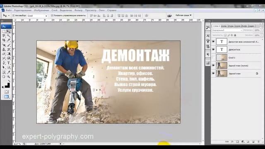Screen dimensions: 265x149
Task: Toggle lock all icon
Action: tap(235, 35)
